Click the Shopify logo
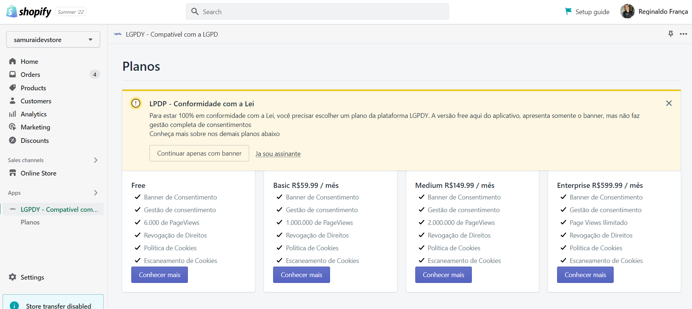This screenshot has width=692, height=309. pos(29,12)
